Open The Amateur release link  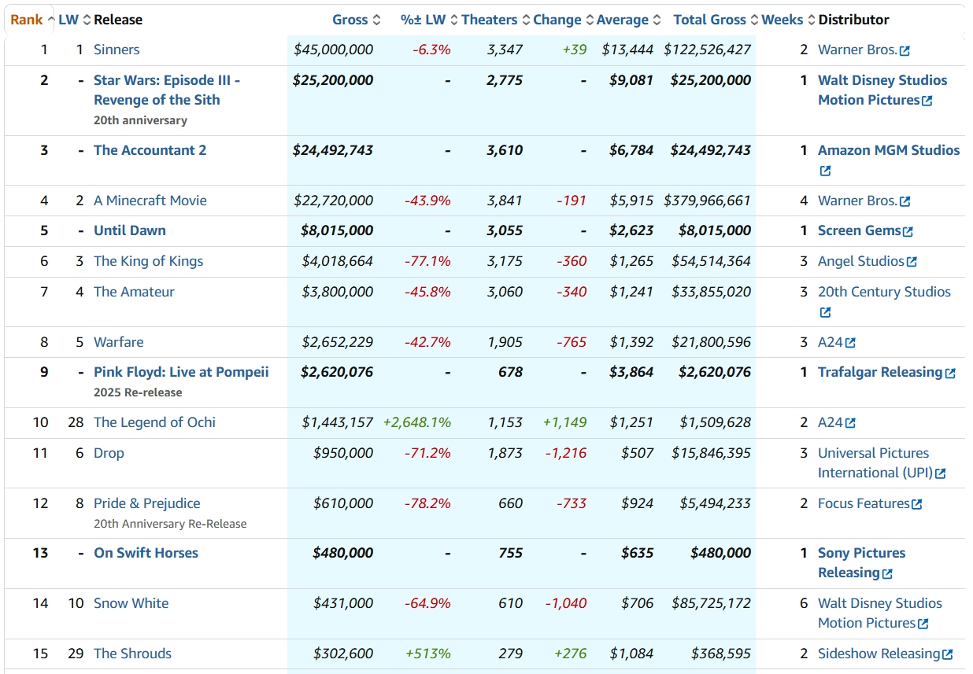pyautogui.click(x=134, y=292)
